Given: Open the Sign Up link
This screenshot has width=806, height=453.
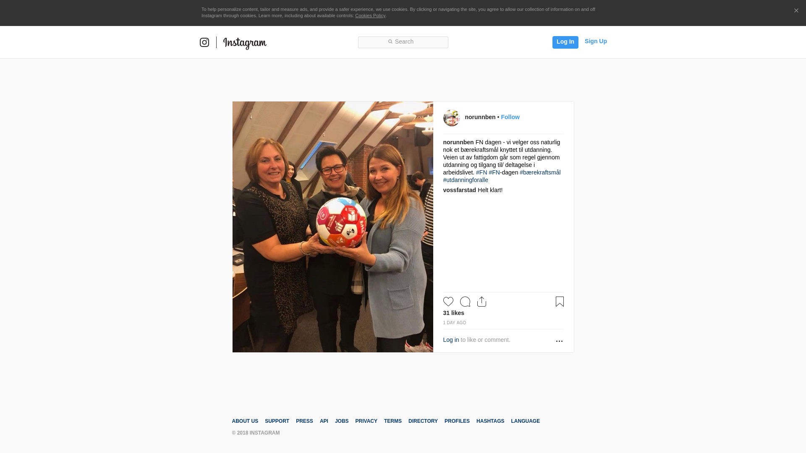Looking at the screenshot, I should (596, 41).
